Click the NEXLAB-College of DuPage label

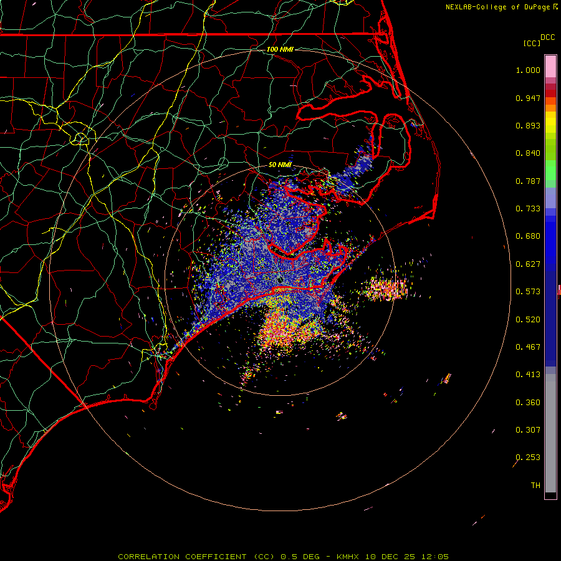[498, 7]
